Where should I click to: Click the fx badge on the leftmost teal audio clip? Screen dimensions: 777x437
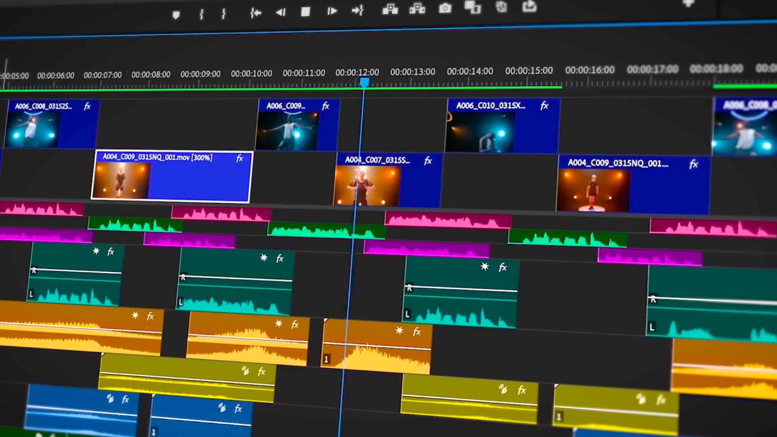(110, 251)
